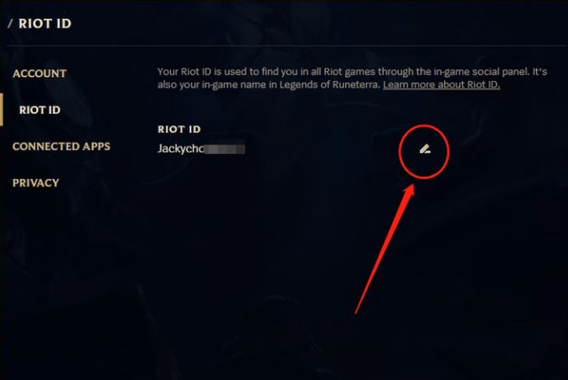Click the RIOT ID label above the name
The height and width of the screenshot is (380, 568).
[179, 129]
